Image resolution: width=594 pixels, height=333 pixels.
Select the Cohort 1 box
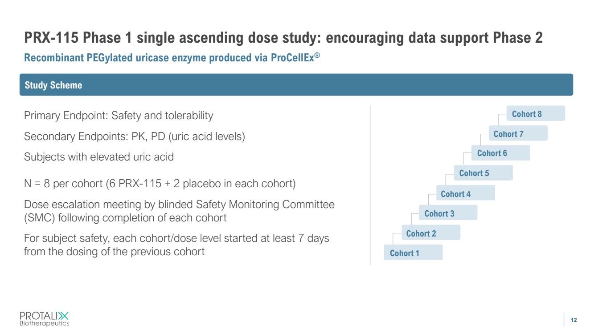point(413,253)
